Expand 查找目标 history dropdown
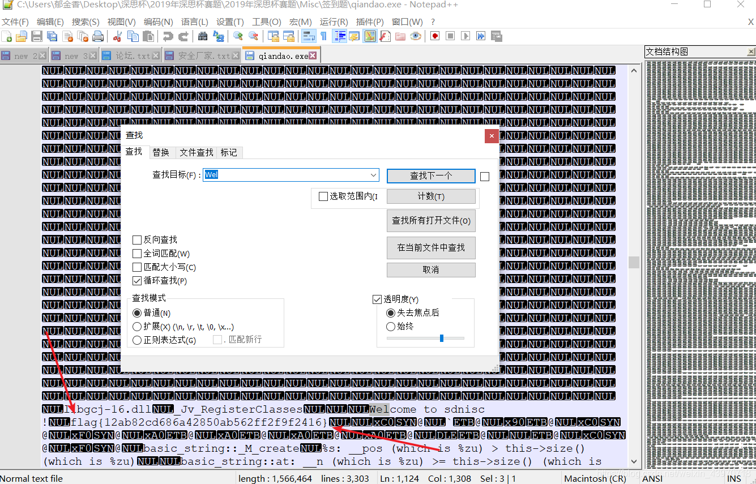The height and width of the screenshot is (484, 756). coord(373,175)
